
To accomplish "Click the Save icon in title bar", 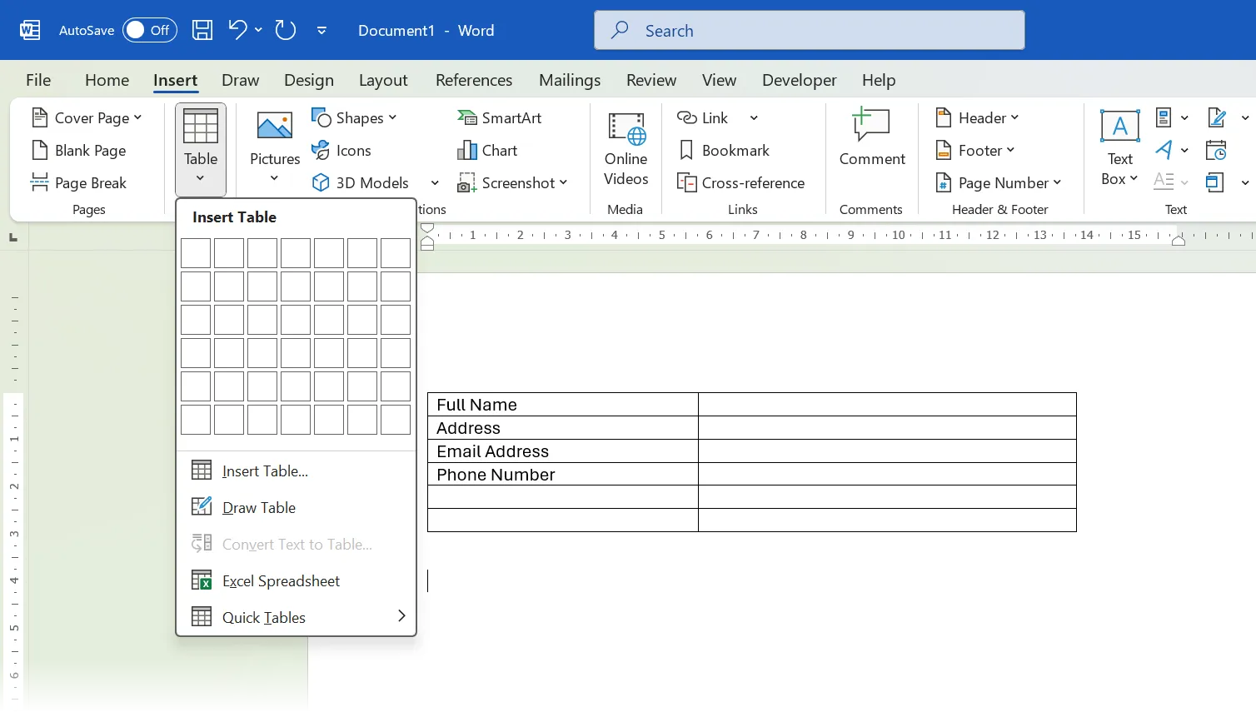I will [202, 30].
